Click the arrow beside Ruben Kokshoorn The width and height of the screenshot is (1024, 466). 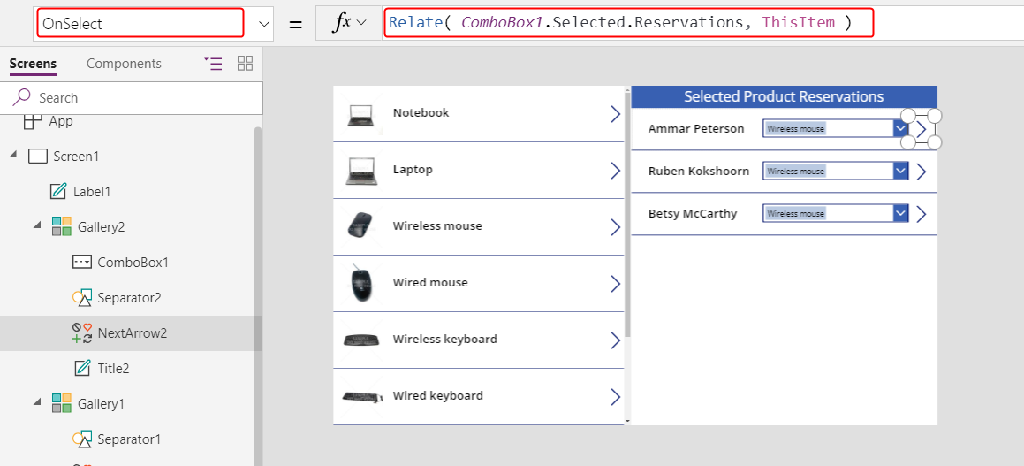(x=921, y=172)
